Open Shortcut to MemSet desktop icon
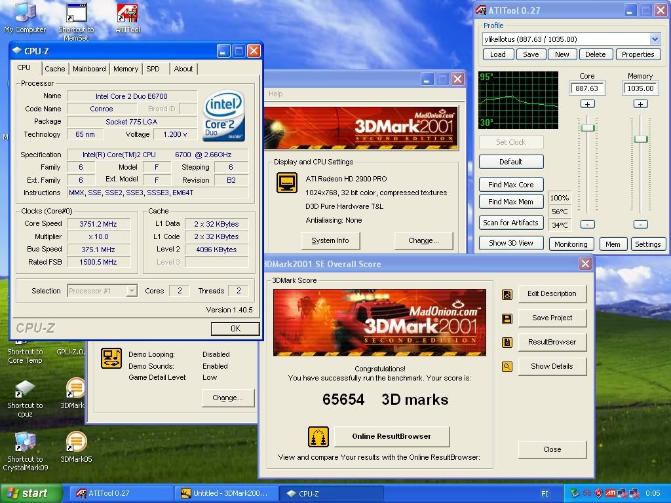671x503 pixels. (76, 22)
